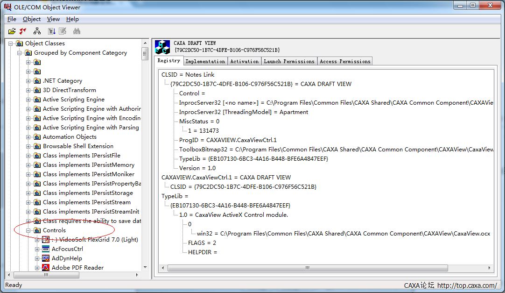Expand the VideoSoft FlexGrid 7.0 node
The width and height of the screenshot is (505, 293).
coord(37,240)
